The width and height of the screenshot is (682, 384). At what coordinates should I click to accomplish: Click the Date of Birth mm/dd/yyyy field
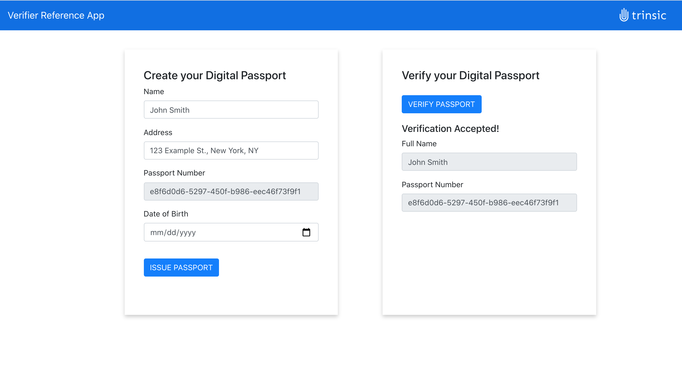tap(231, 232)
